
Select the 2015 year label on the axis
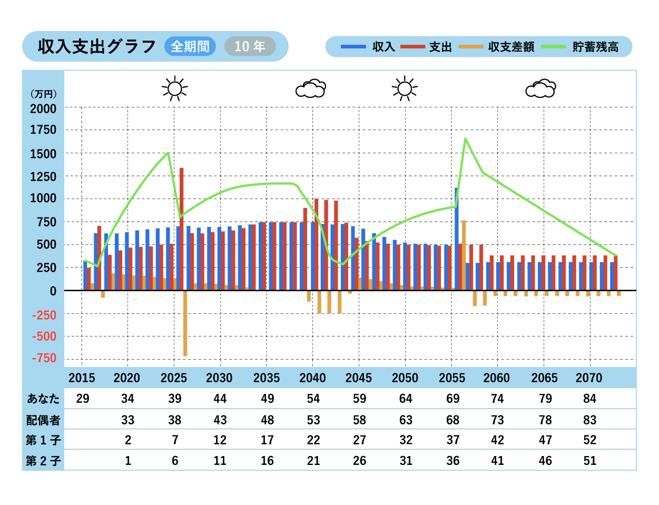point(82,378)
